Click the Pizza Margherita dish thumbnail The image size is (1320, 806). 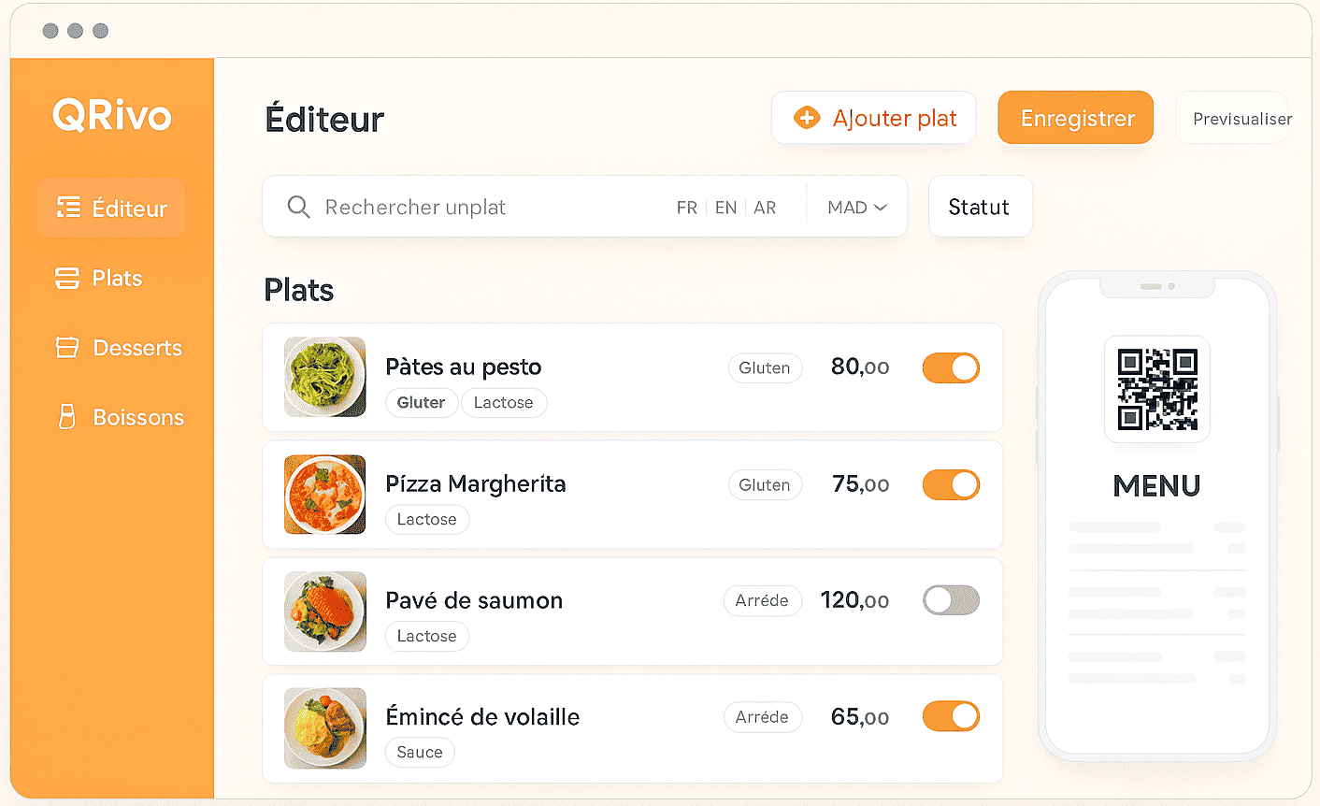pos(324,495)
